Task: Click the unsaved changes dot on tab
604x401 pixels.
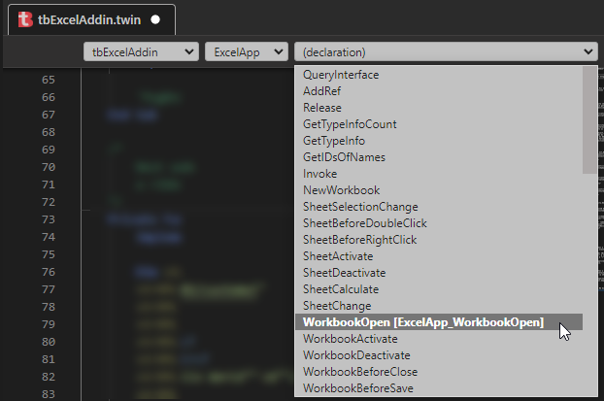Action: [155, 19]
